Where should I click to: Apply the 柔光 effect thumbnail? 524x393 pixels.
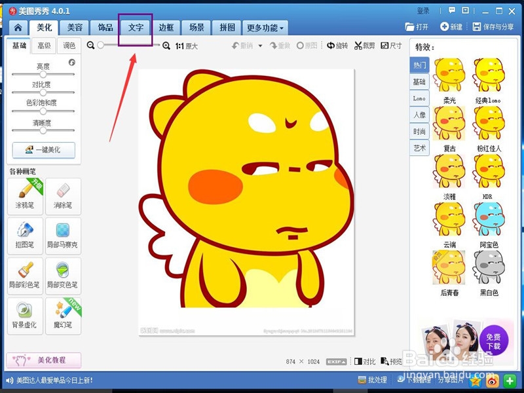click(x=449, y=75)
